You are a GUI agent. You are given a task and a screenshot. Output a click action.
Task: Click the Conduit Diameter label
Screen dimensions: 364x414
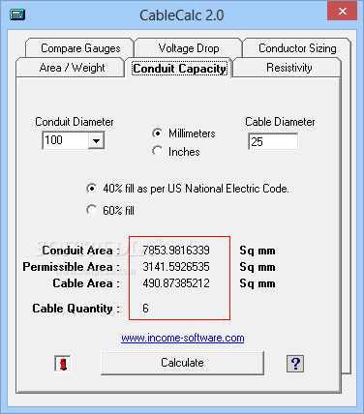coord(75,122)
